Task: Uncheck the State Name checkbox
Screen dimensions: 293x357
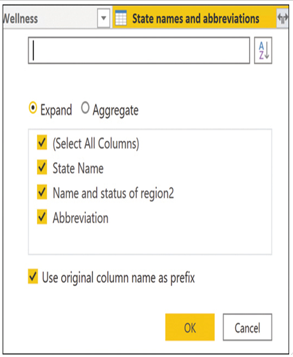Action: coord(42,167)
